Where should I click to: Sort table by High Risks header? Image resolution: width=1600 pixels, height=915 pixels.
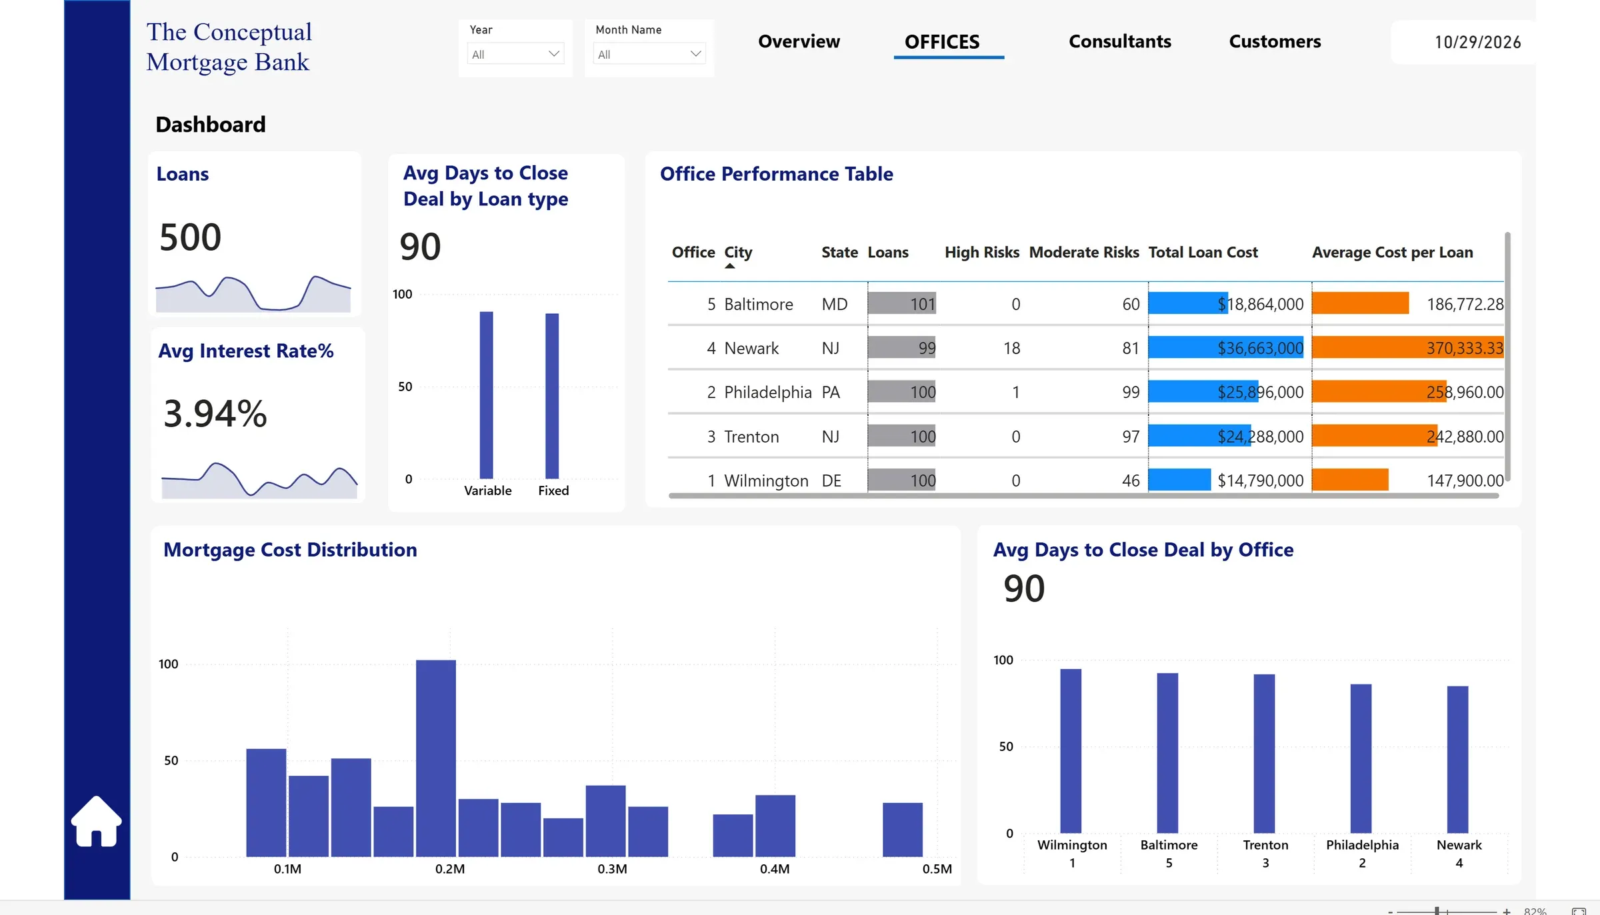[x=981, y=253]
